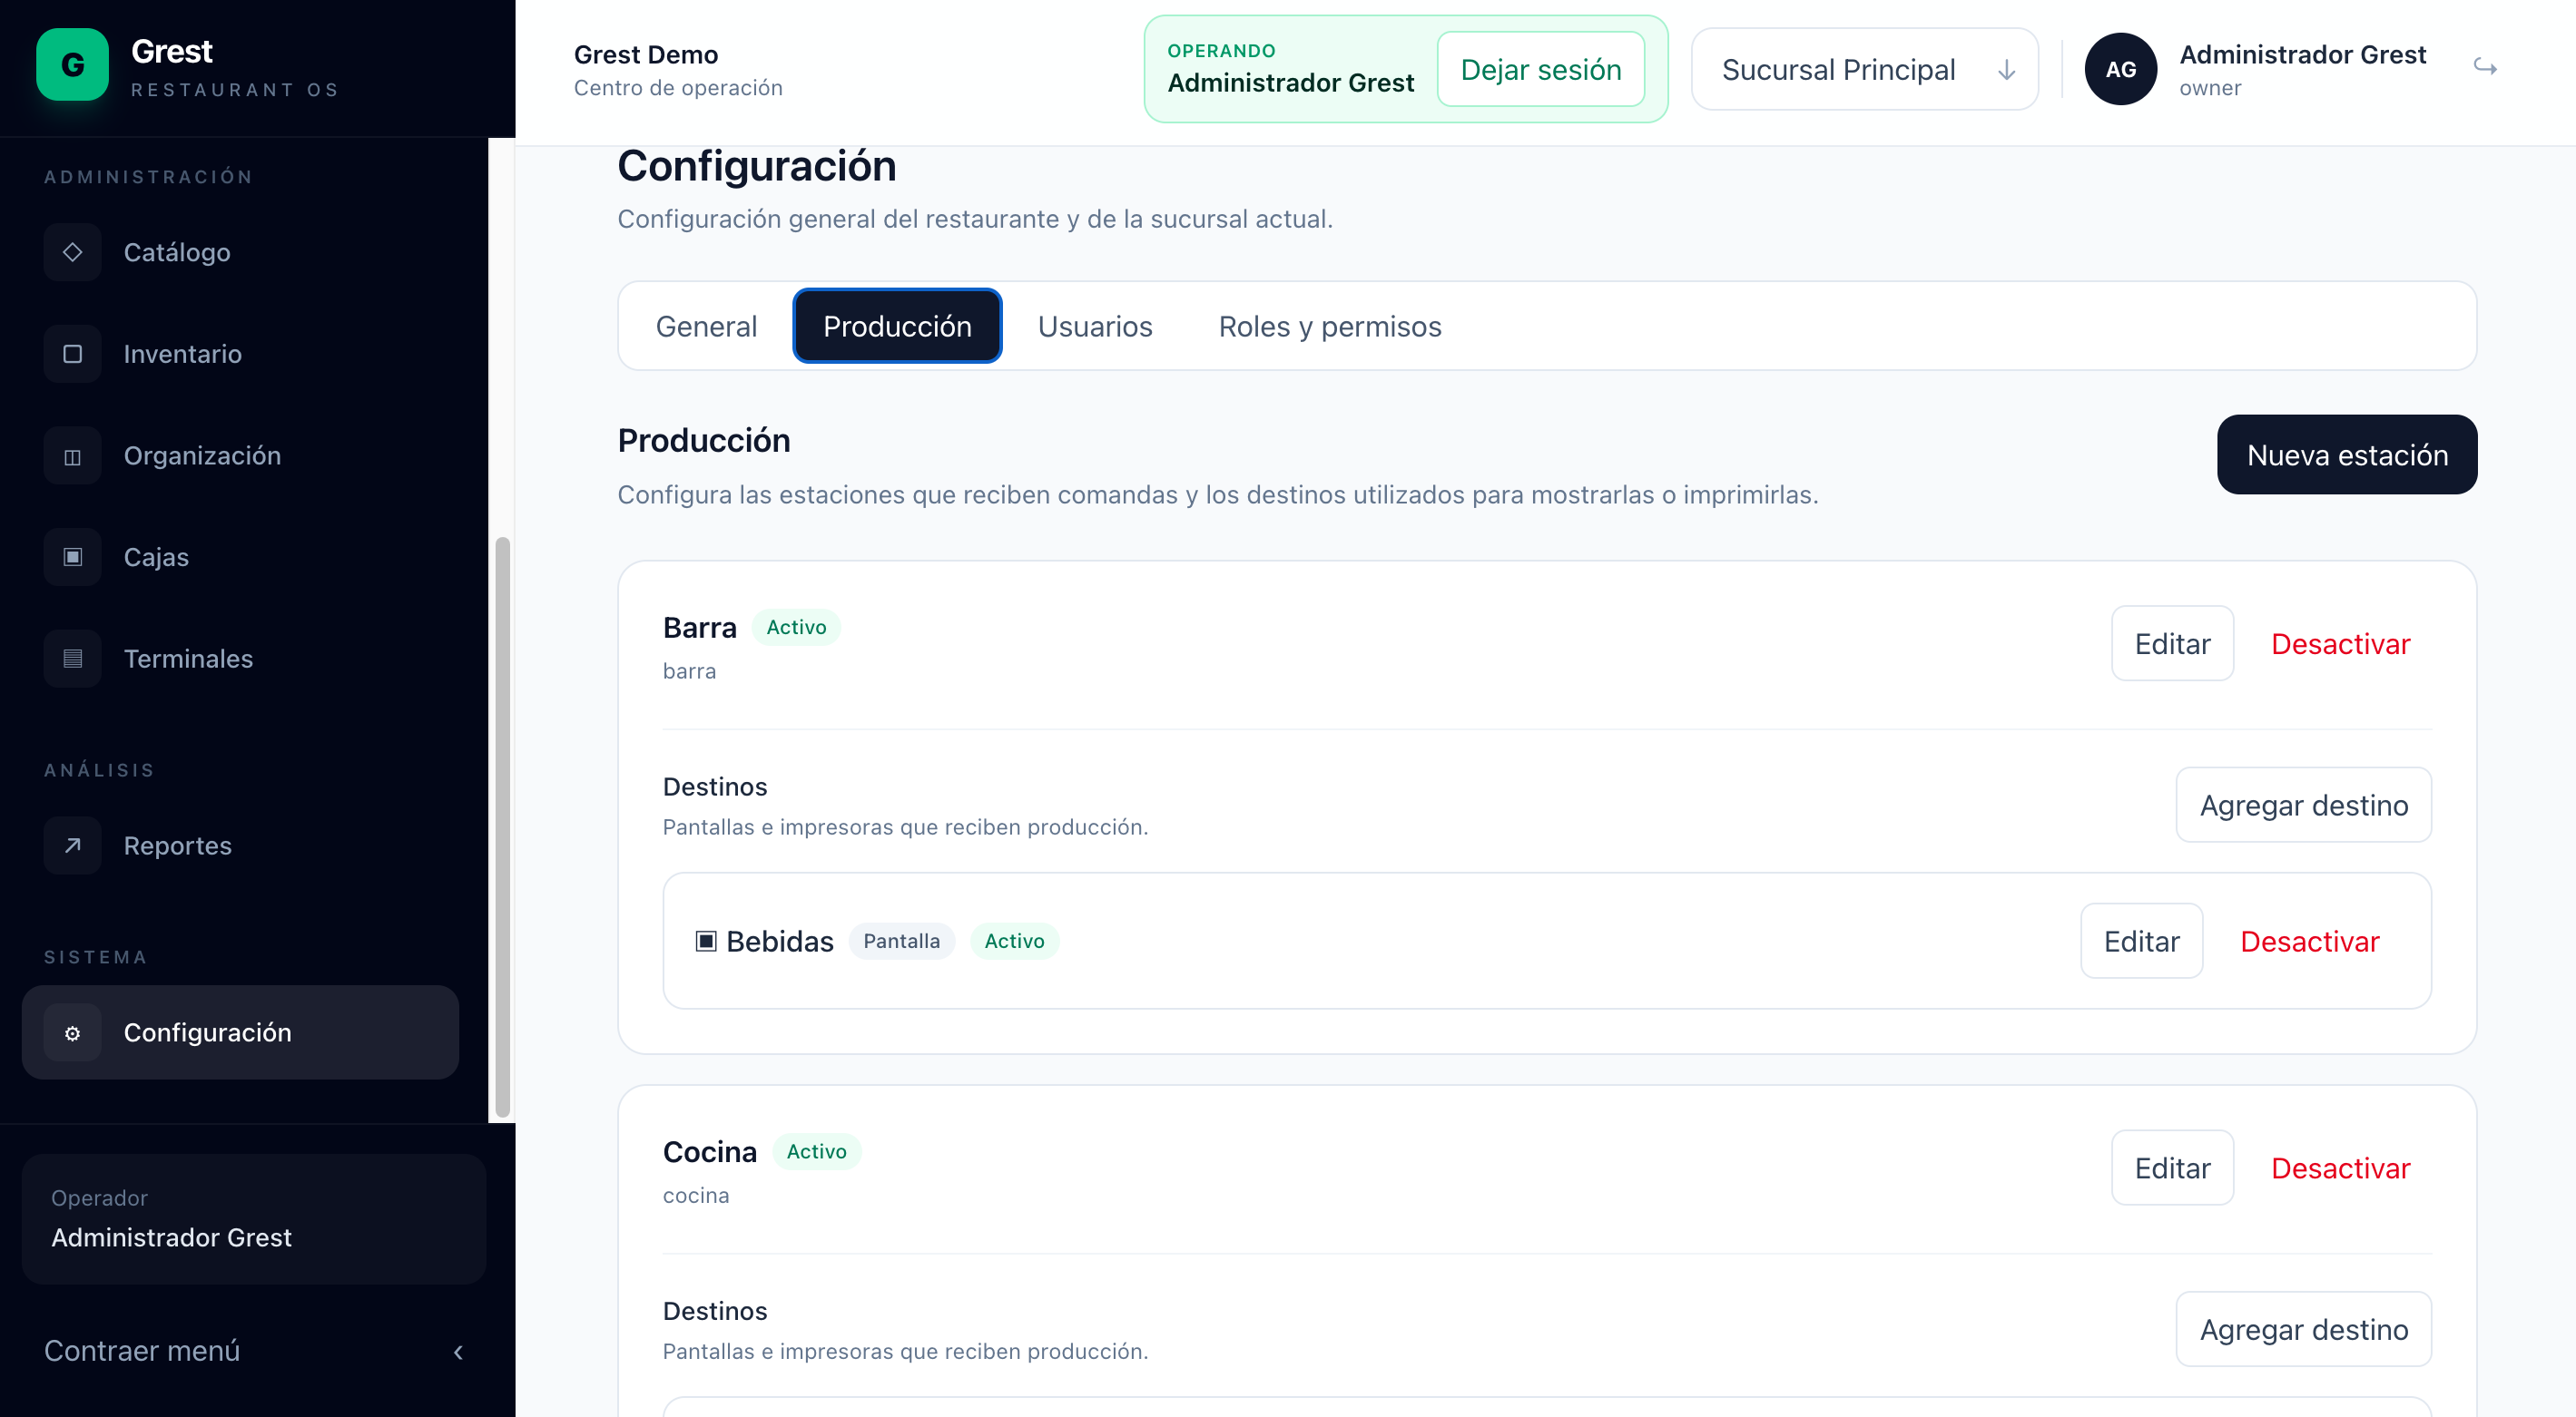The height and width of the screenshot is (1417, 2576).
Task: Click the Activo badge next to Cocina
Action: [816, 1152]
